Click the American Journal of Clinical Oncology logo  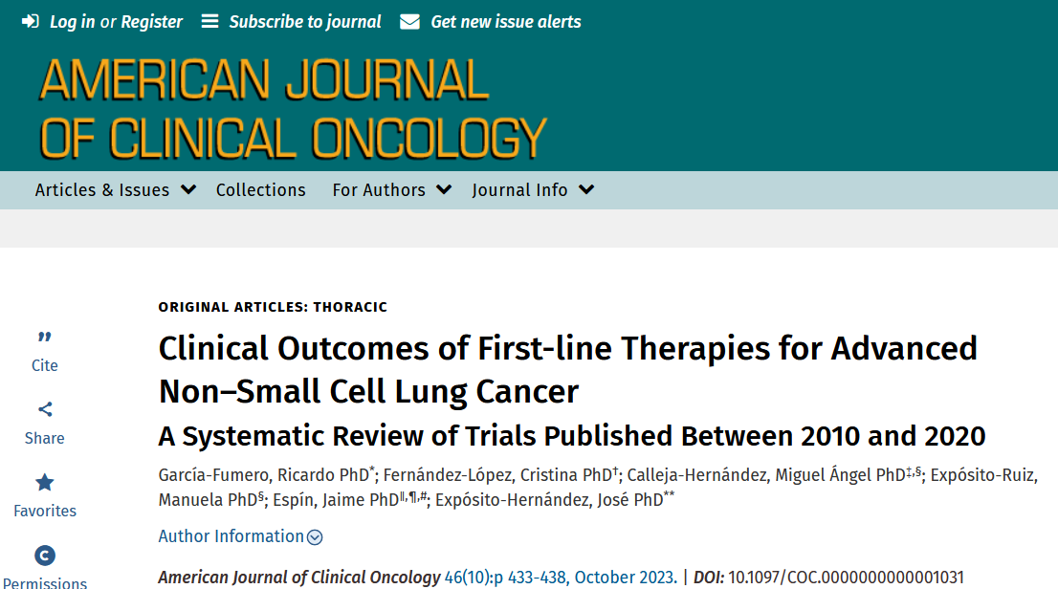pyautogui.click(x=292, y=108)
